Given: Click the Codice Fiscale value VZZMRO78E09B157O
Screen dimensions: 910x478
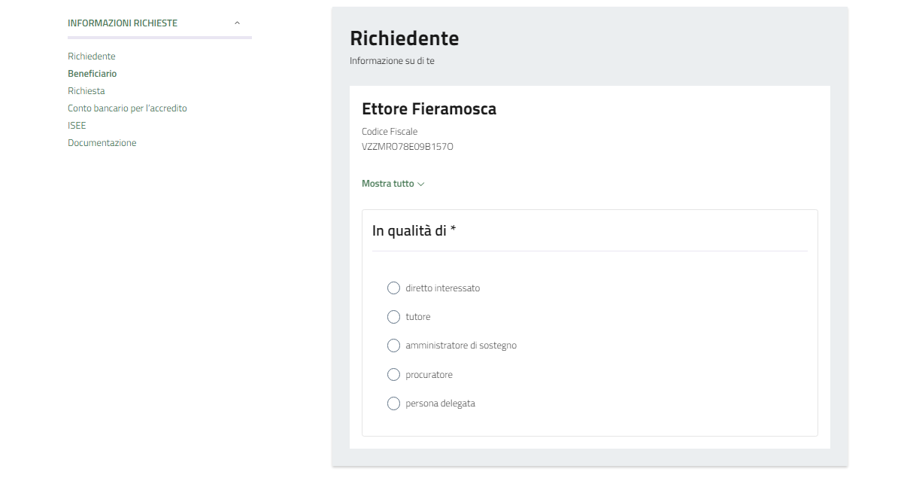Looking at the screenshot, I should click(x=408, y=147).
